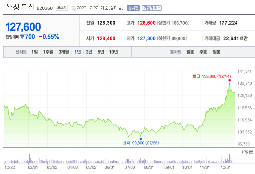This screenshot has width=255, height=174.
Task: Click the 전일 value 128,300
Action: click(x=106, y=23)
